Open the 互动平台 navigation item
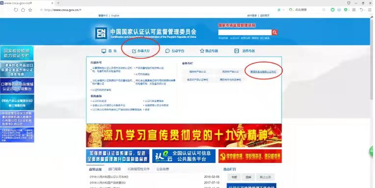 coord(175,51)
